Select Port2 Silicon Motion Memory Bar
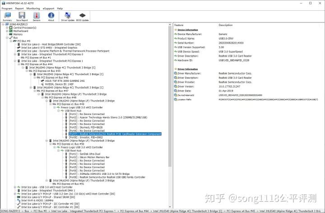The height and width of the screenshot is (213, 325). pos(89,157)
